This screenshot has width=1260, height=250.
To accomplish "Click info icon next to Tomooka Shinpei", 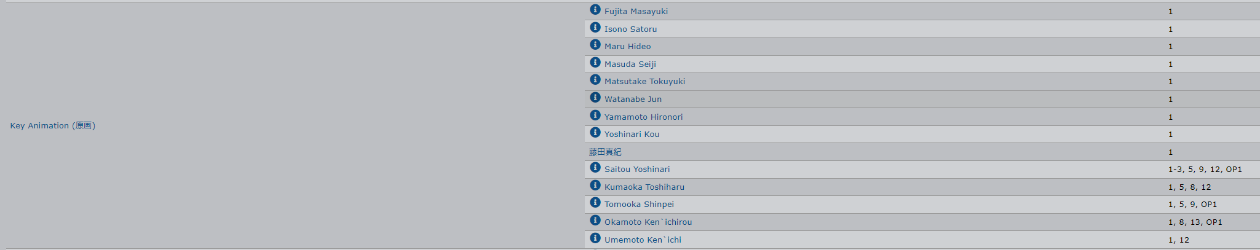I will tap(595, 203).
